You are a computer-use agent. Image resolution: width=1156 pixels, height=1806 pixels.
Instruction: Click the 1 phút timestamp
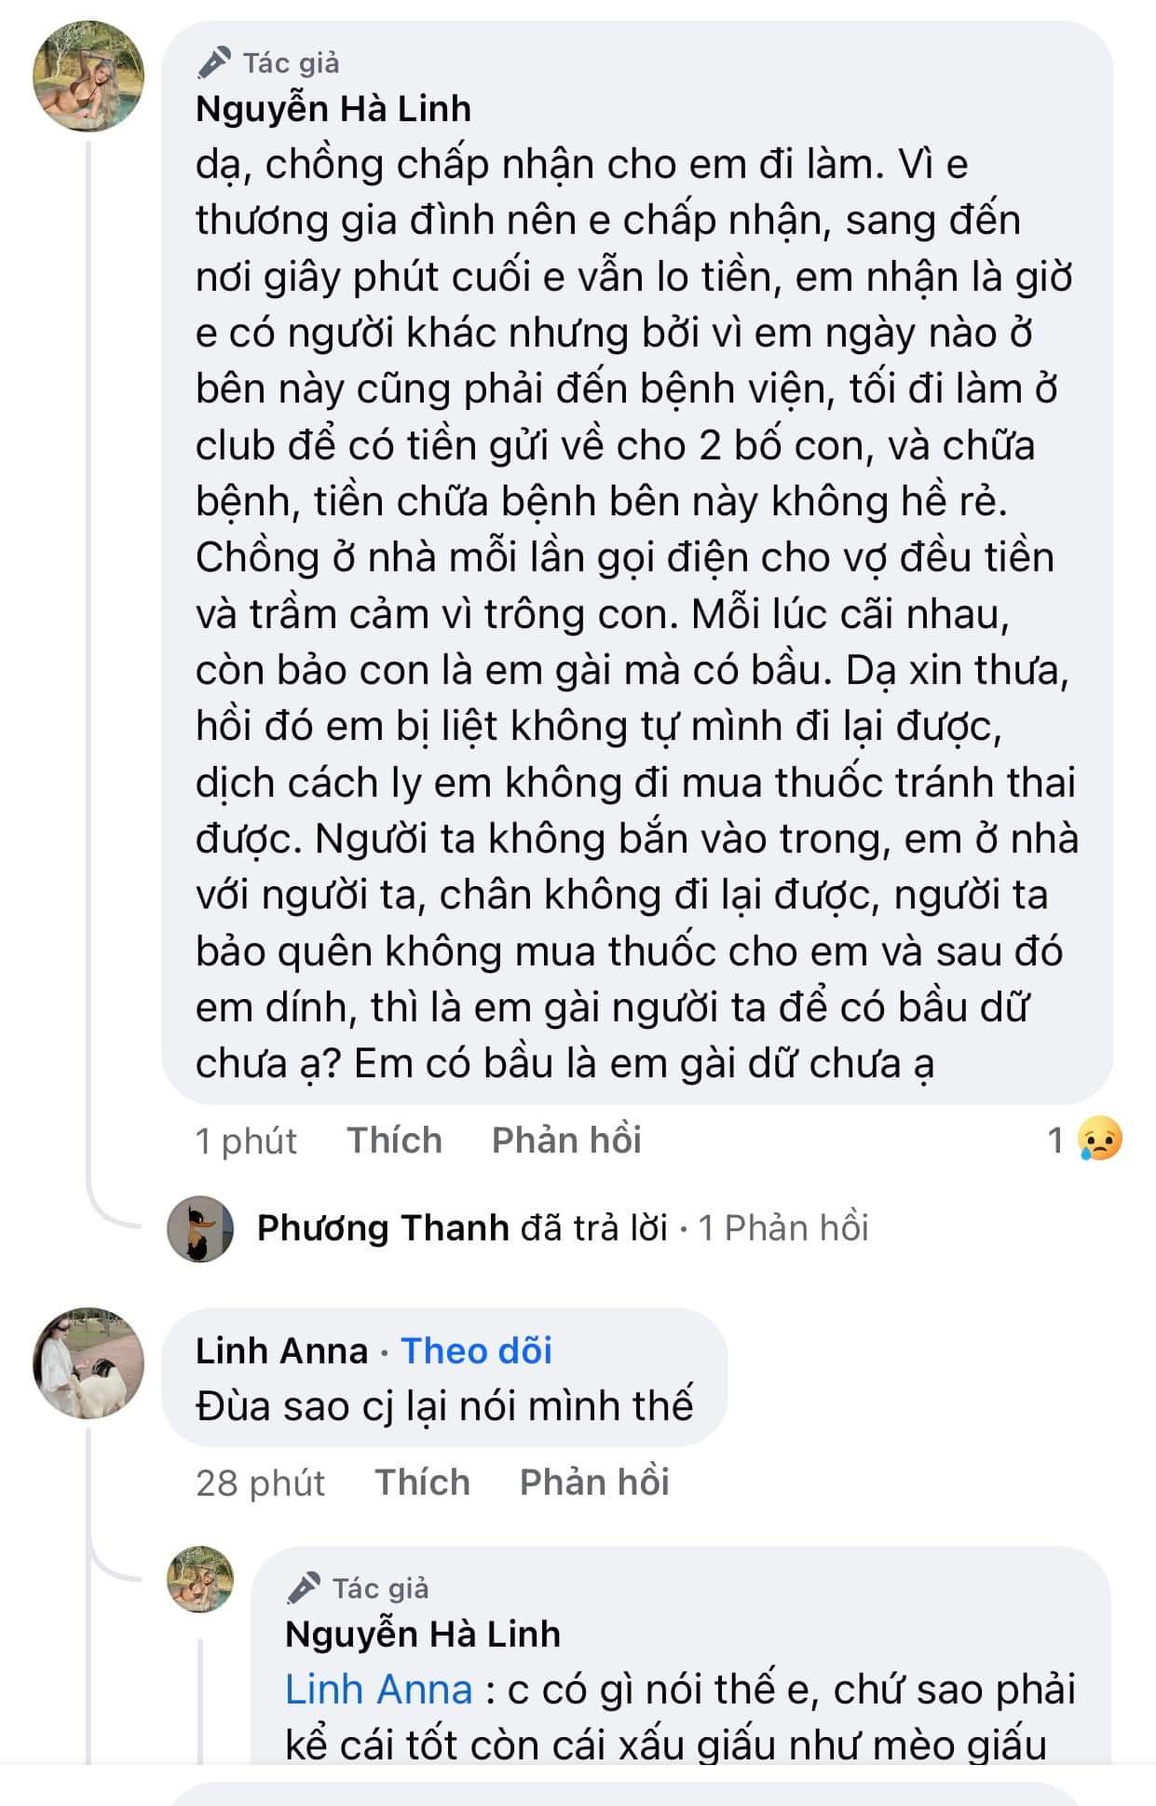246,1141
